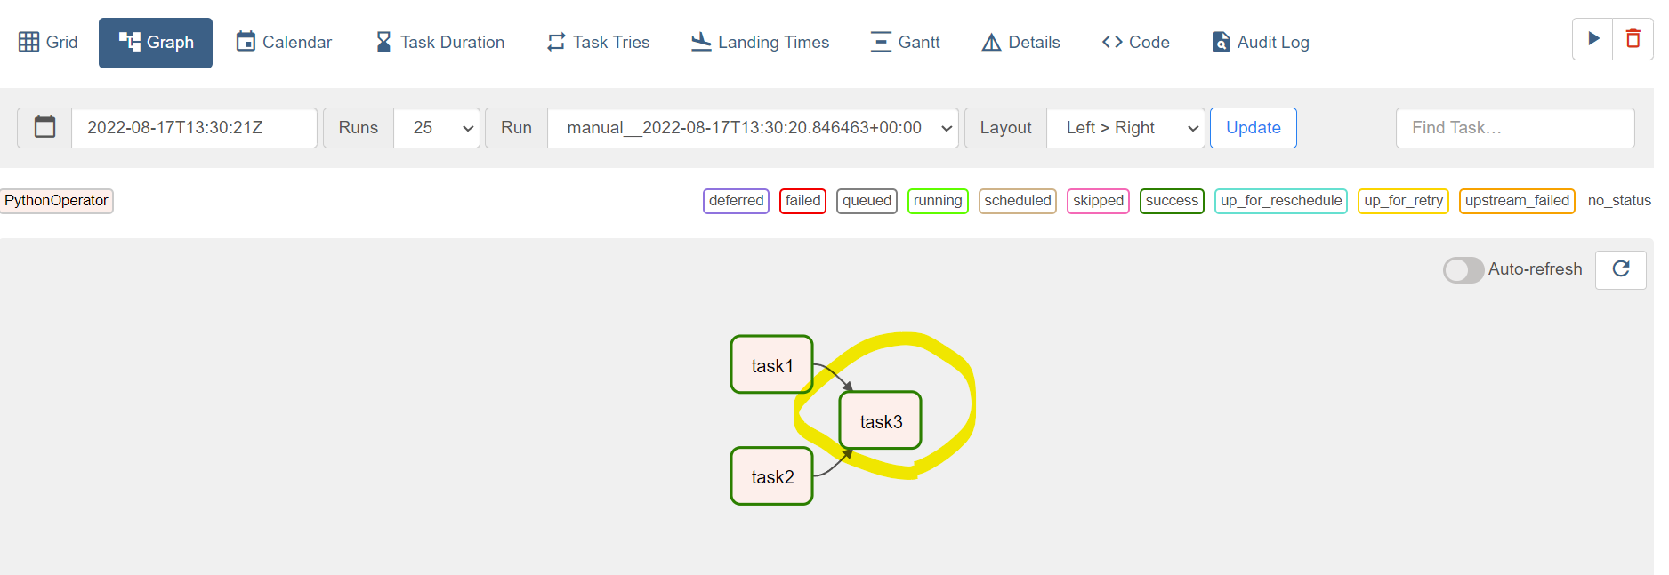Click the up_for_reschedule status legend
1669x575 pixels.
[x=1281, y=201]
